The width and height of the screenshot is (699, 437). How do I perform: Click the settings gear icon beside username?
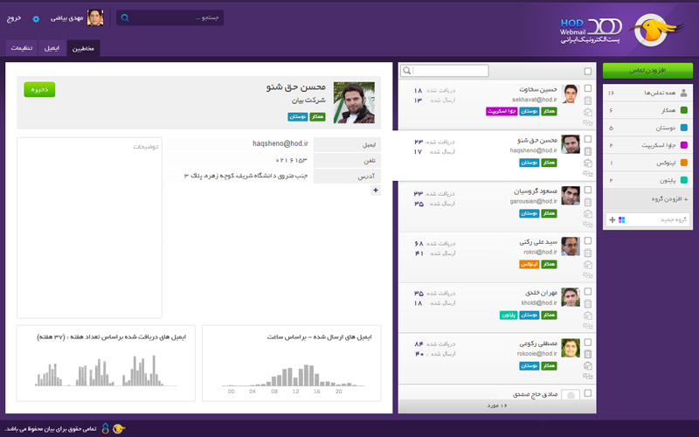(x=36, y=17)
